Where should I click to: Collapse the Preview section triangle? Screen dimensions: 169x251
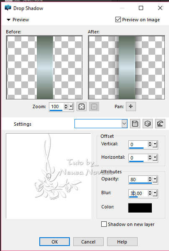[8, 20]
